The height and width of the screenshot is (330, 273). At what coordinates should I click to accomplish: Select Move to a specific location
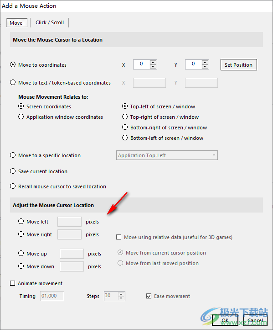tap(13, 155)
